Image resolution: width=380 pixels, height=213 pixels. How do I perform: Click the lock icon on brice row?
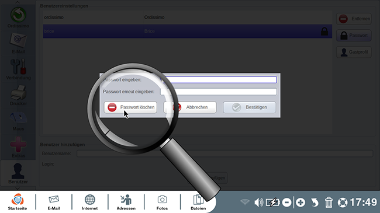pos(324,32)
